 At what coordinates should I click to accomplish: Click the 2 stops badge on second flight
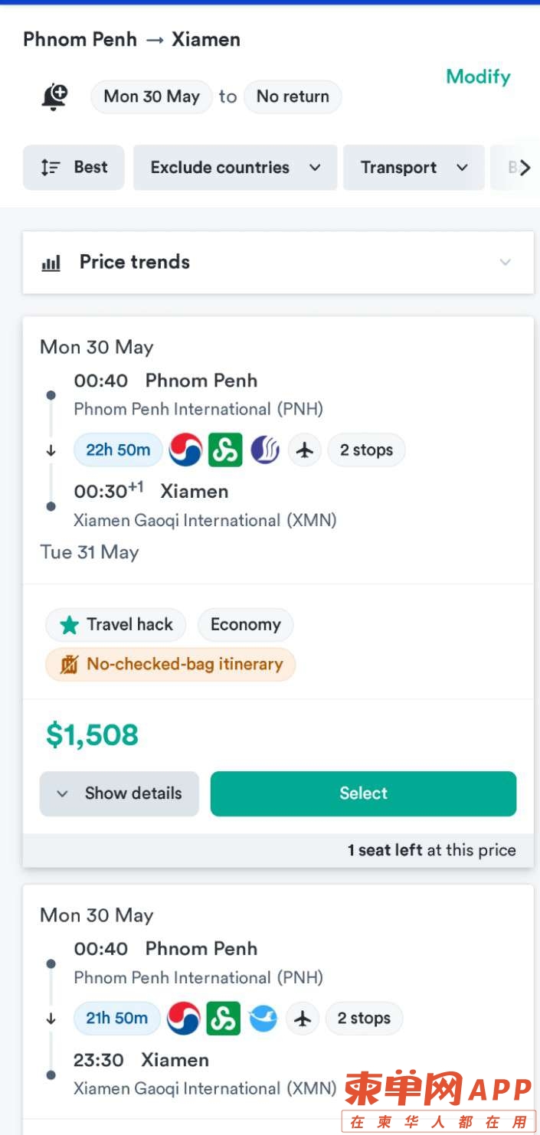[364, 1018]
